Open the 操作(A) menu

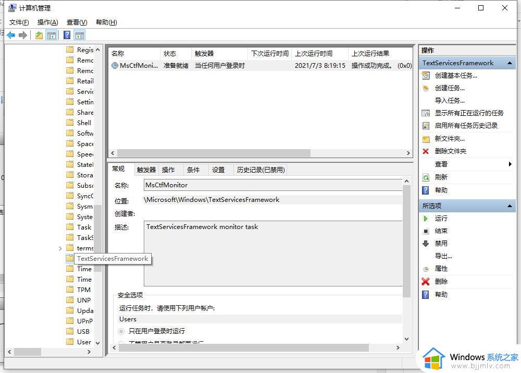pyautogui.click(x=47, y=22)
